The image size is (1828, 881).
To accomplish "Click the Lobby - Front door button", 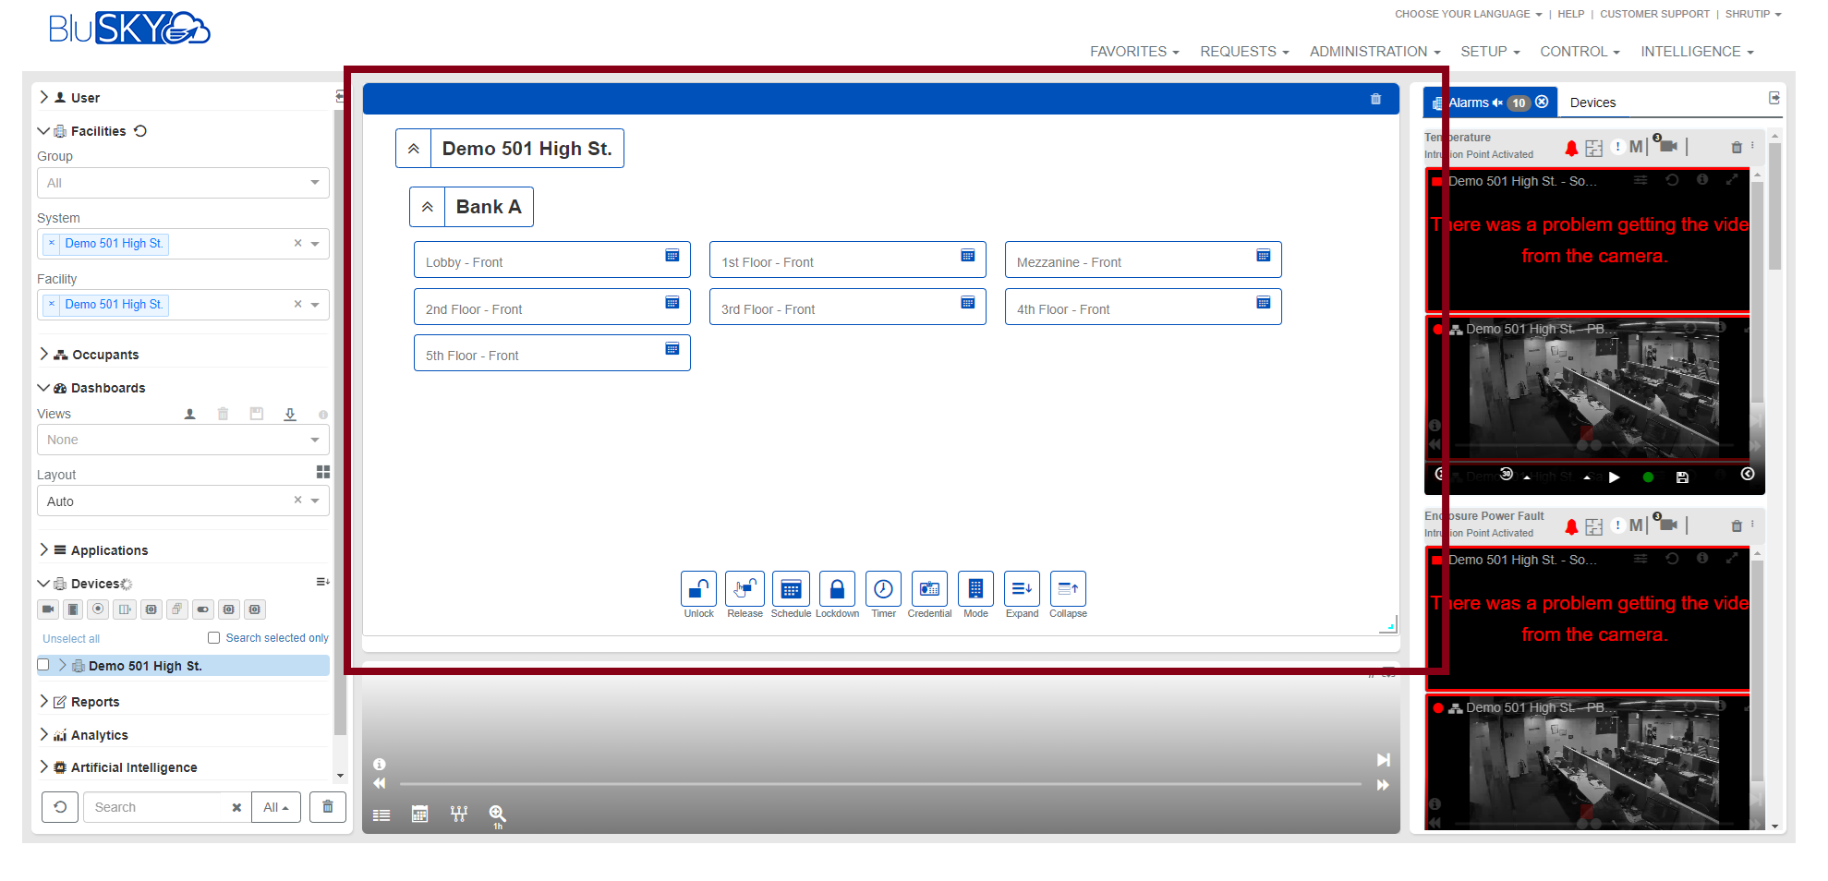I will click(x=551, y=261).
